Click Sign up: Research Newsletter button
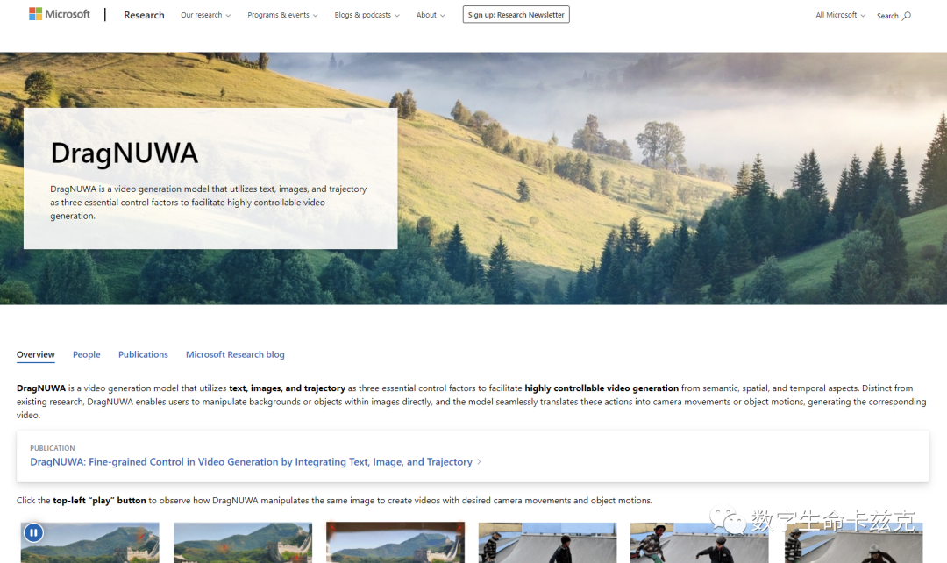This screenshot has height=563, width=947. (516, 15)
